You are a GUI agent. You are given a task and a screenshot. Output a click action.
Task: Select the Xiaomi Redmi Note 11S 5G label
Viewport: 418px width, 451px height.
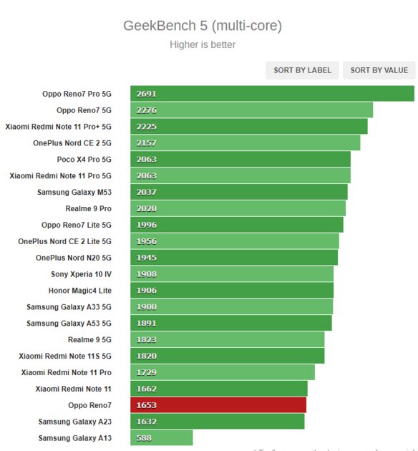click(65, 356)
